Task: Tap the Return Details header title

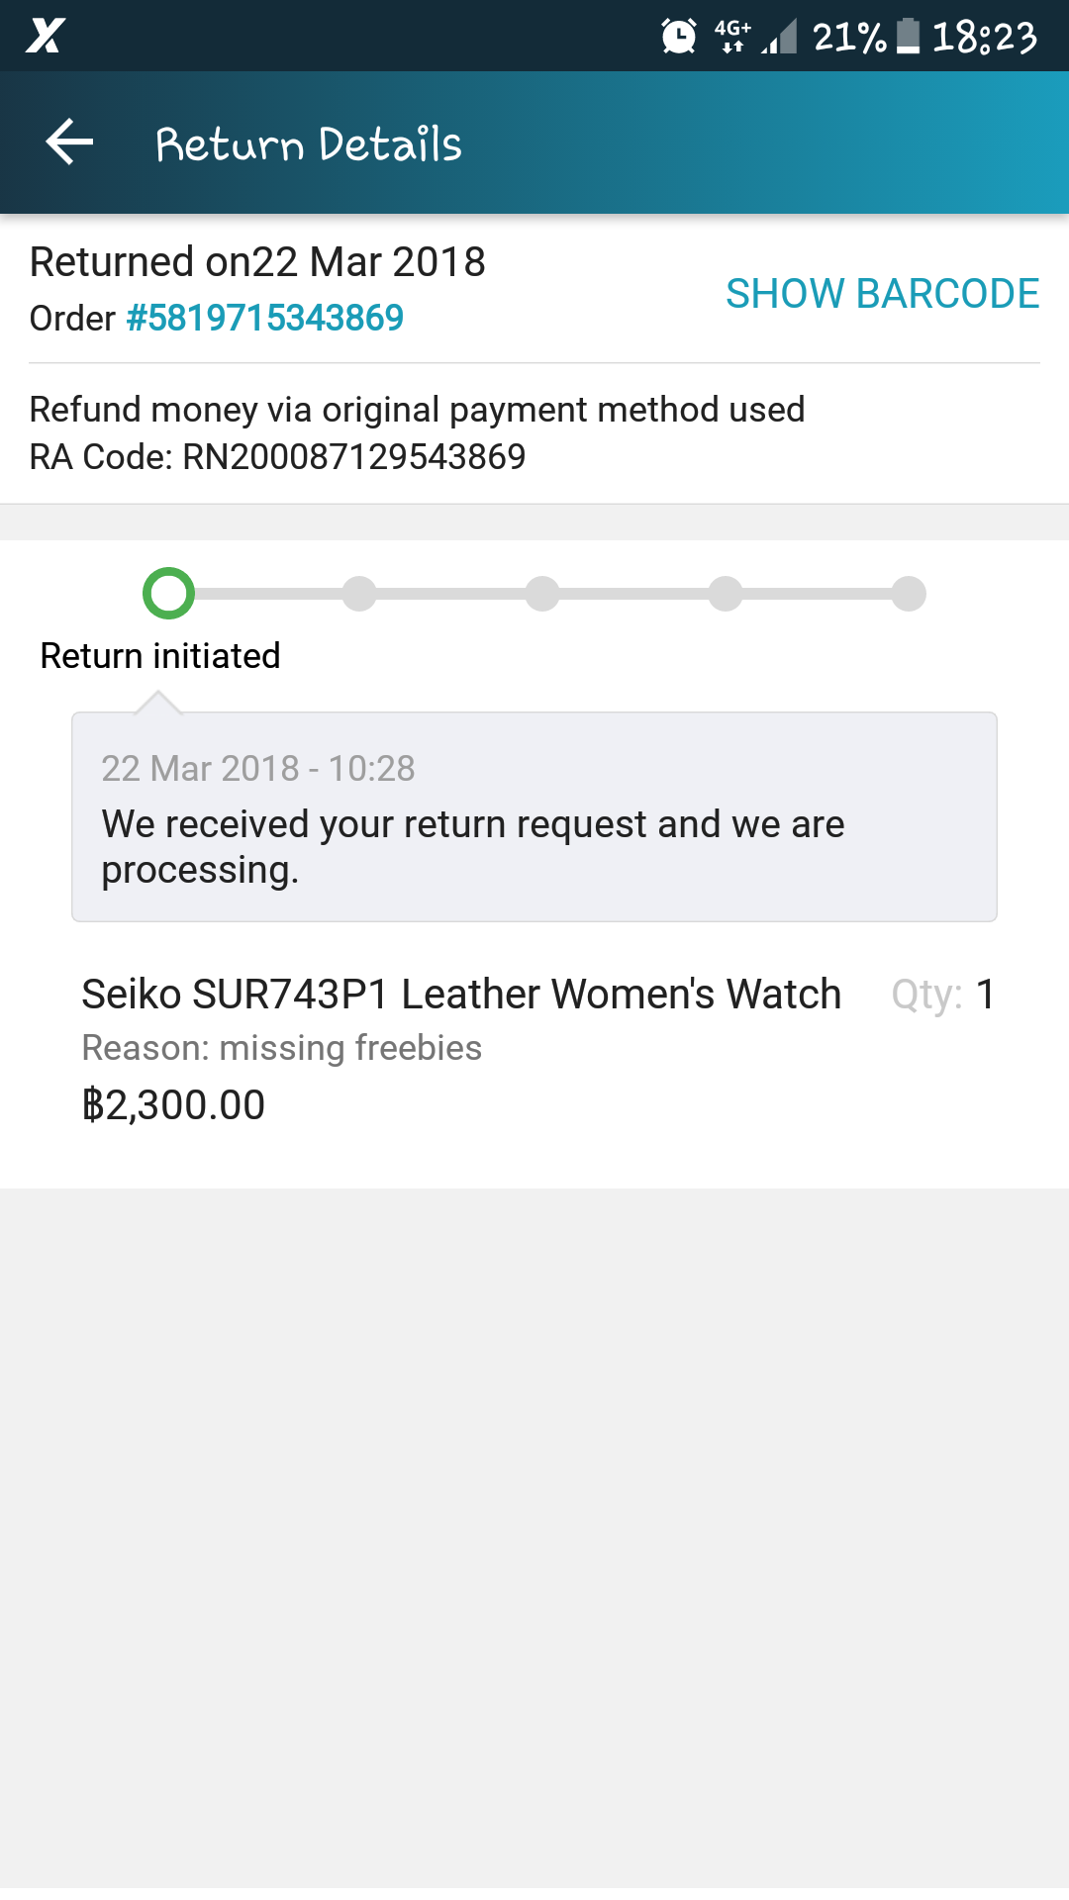Action: 309,144
